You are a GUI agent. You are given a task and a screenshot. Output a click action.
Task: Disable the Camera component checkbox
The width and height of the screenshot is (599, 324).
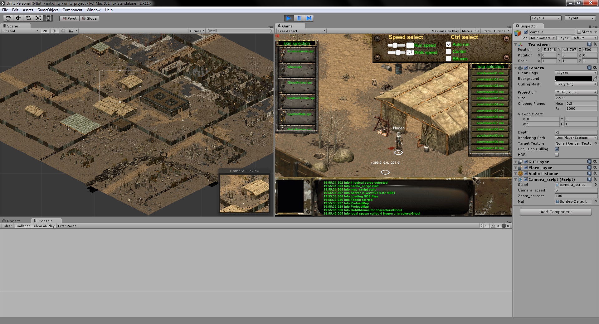(526, 68)
